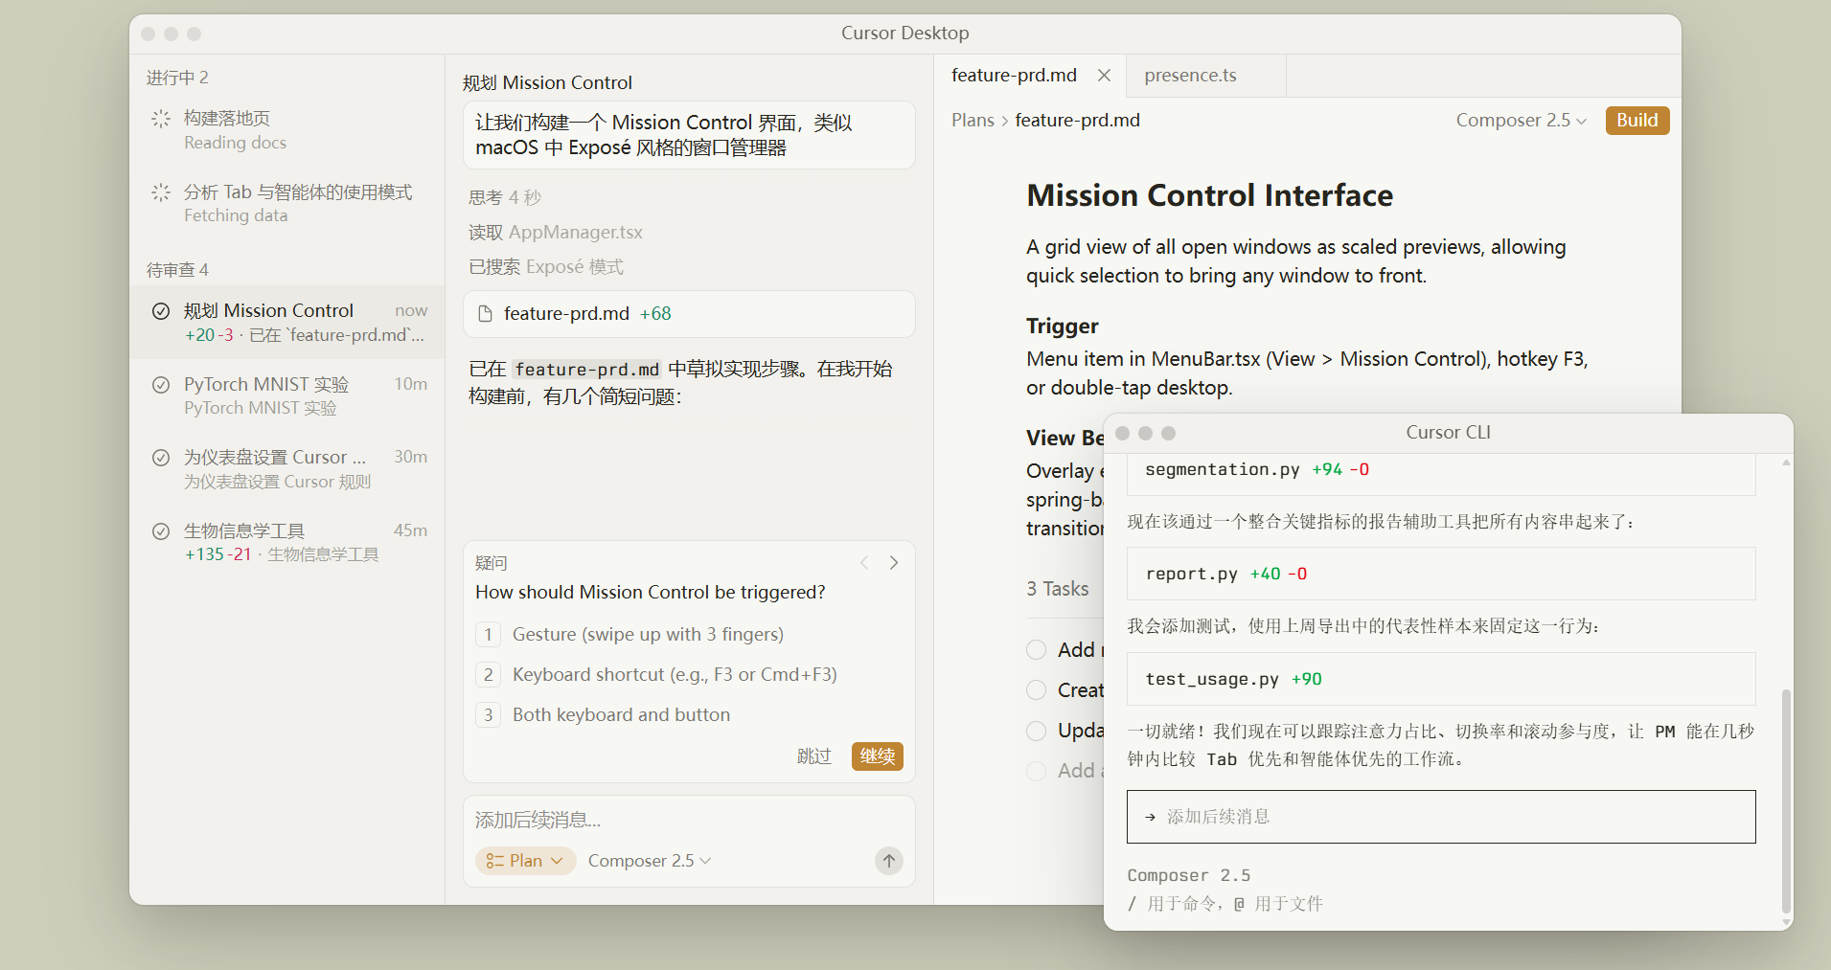
Task: Click the 添加后续消息... chat input field
Action: [689, 821]
